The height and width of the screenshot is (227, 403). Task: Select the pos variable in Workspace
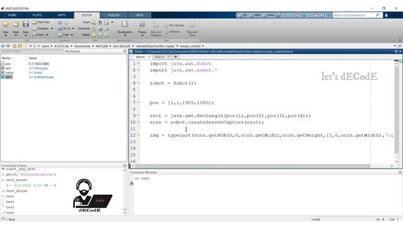[8, 64]
